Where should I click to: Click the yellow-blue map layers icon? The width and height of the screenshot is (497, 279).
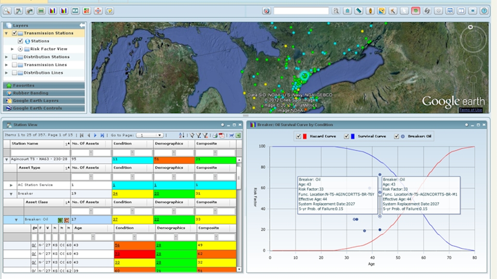coord(382,11)
